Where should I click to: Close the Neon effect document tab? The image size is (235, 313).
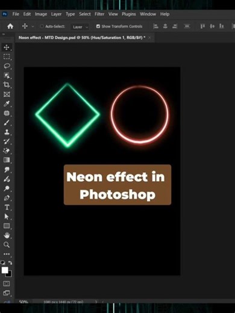click(149, 37)
